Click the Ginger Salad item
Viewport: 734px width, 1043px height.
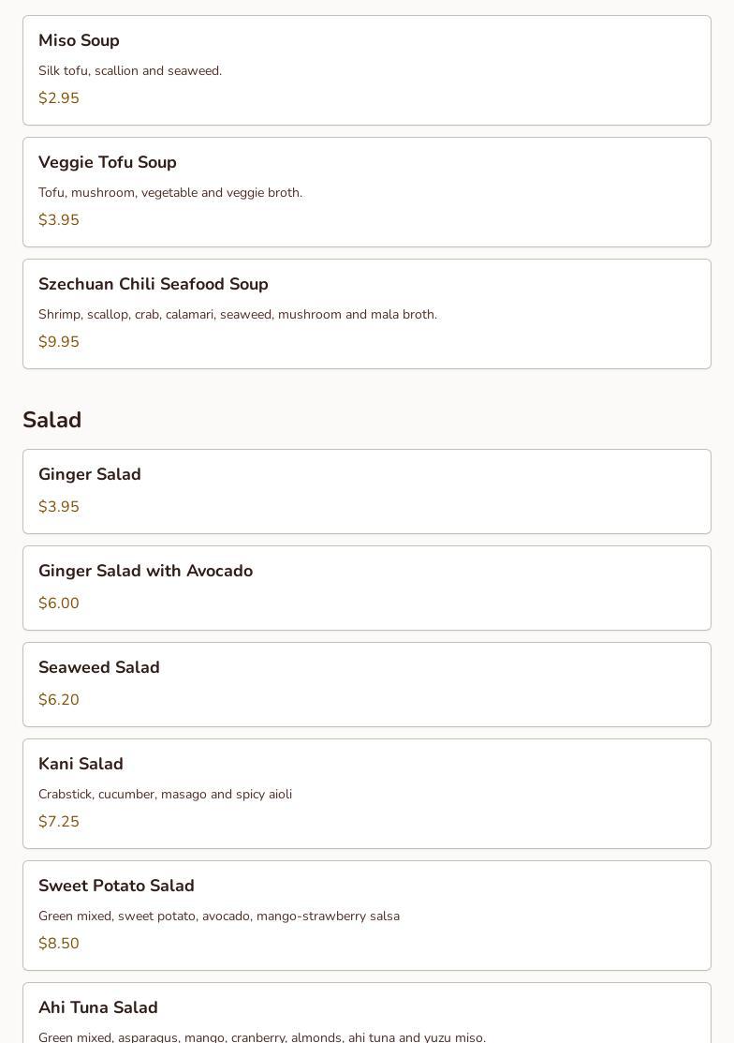[x=367, y=492]
